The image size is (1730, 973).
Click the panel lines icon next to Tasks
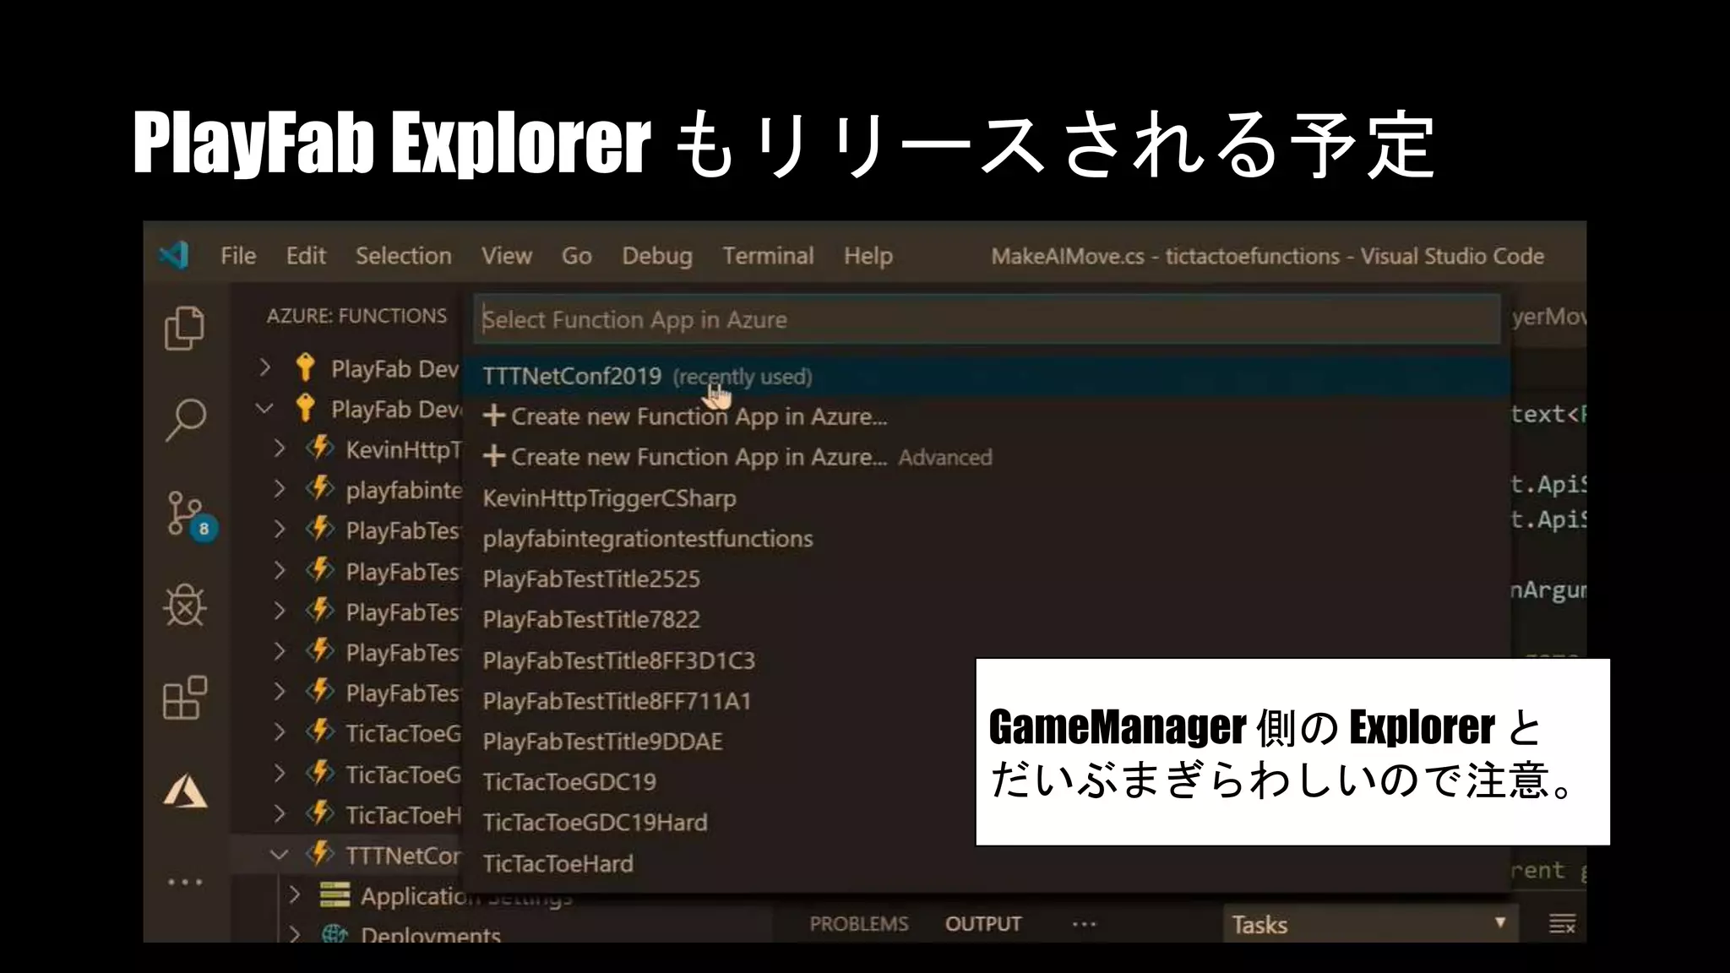[1562, 924]
